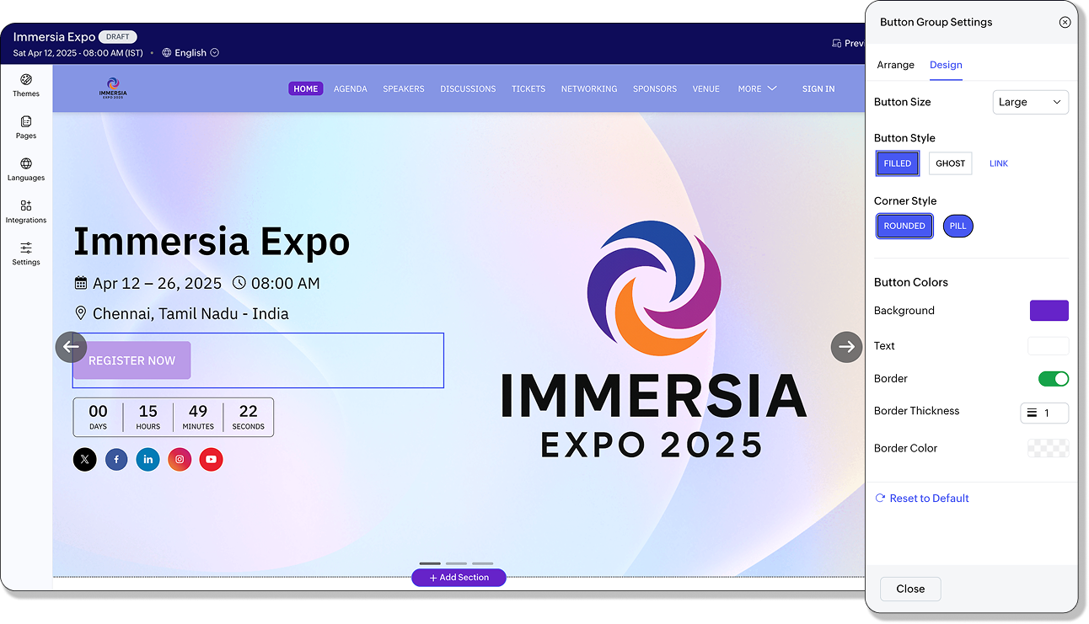Pick the Border Color swatch
This screenshot has height=624, width=1089.
coord(1049,448)
